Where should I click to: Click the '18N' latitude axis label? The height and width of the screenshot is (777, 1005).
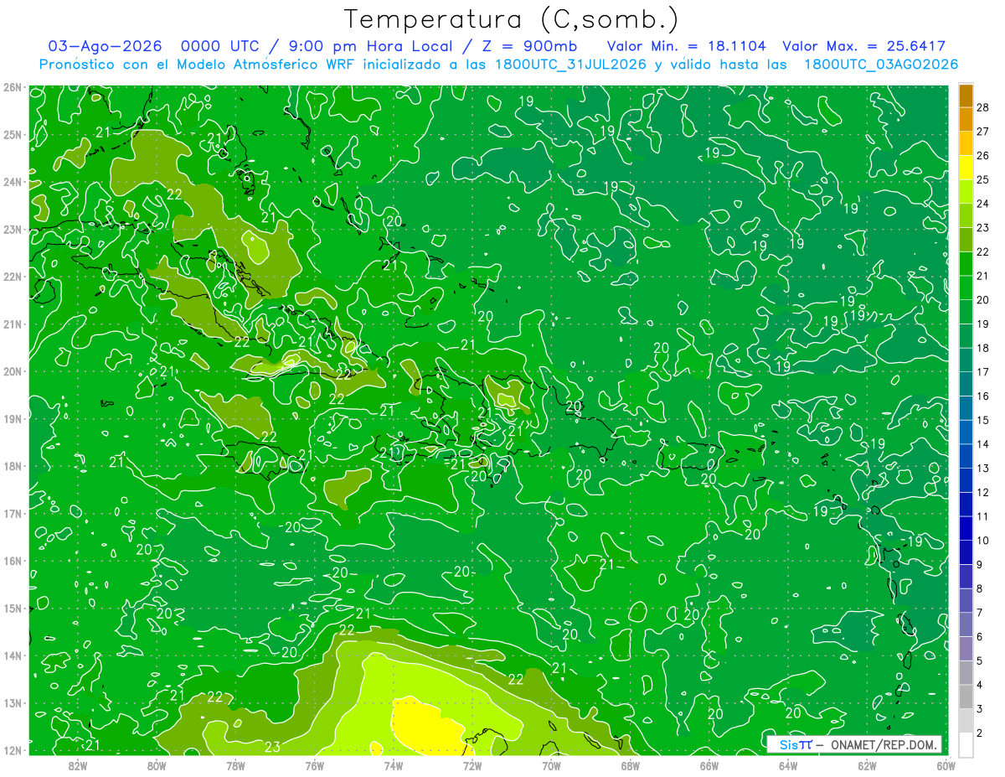click(x=13, y=466)
